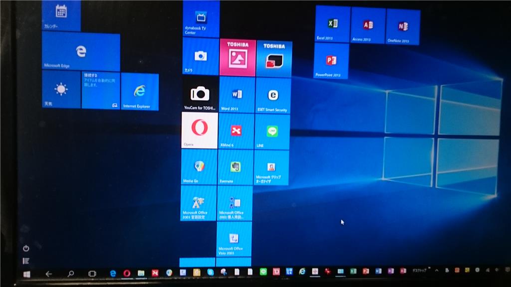
Task: Click the Power button in Start sidebar
Action: (x=26, y=249)
